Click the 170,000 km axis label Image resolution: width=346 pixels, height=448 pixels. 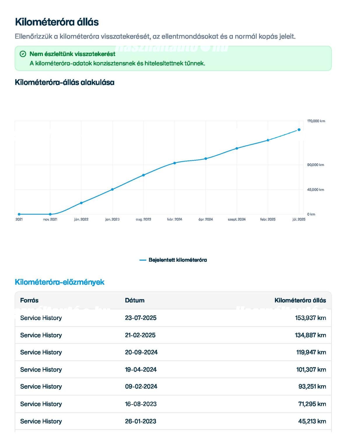[x=316, y=121]
